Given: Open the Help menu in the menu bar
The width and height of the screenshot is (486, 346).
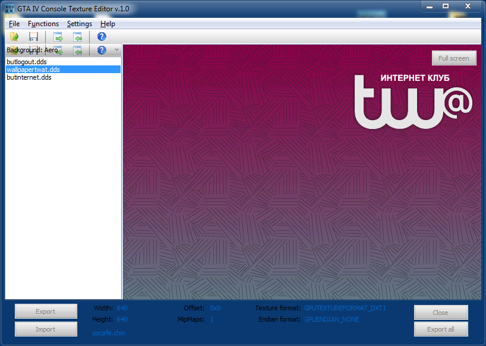Looking at the screenshot, I should [108, 24].
